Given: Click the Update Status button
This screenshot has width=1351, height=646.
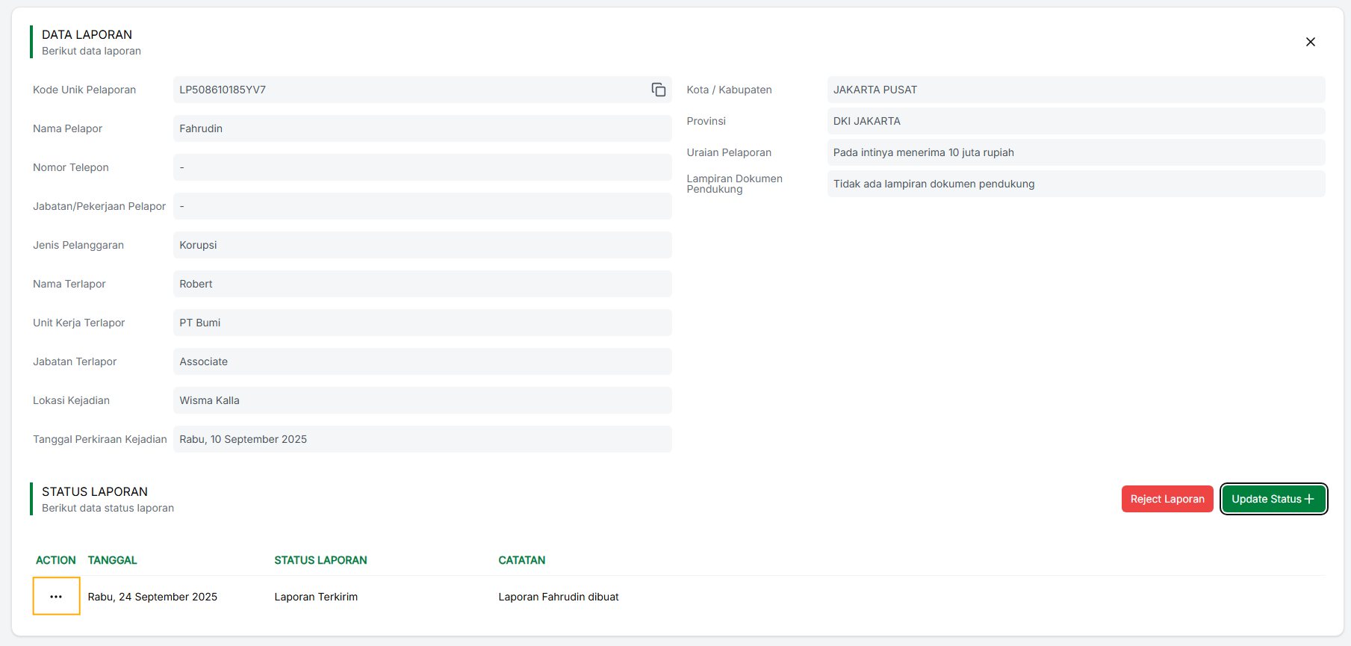Looking at the screenshot, I should (1273, 499).
